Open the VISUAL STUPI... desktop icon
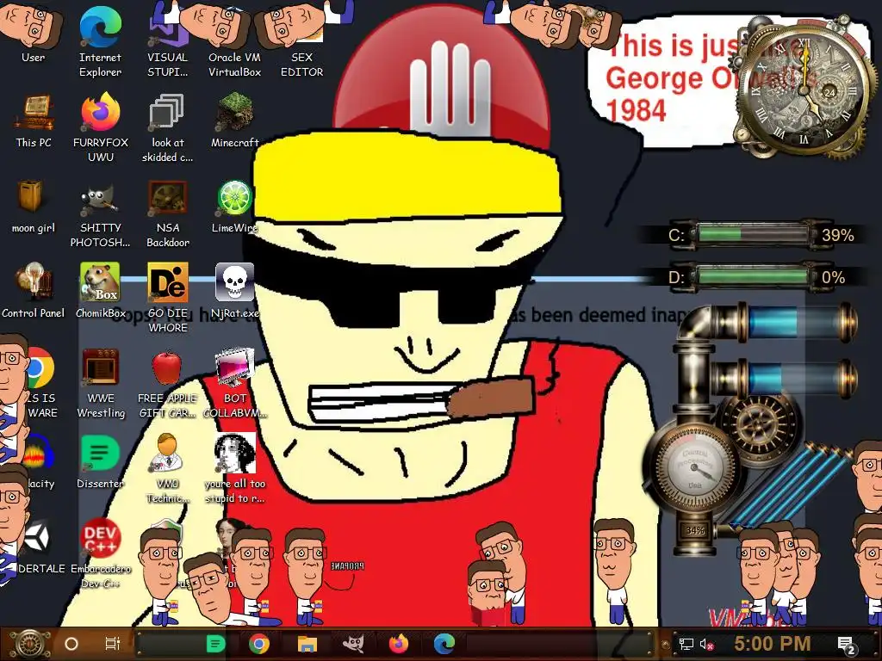 (x=167, y=41)
